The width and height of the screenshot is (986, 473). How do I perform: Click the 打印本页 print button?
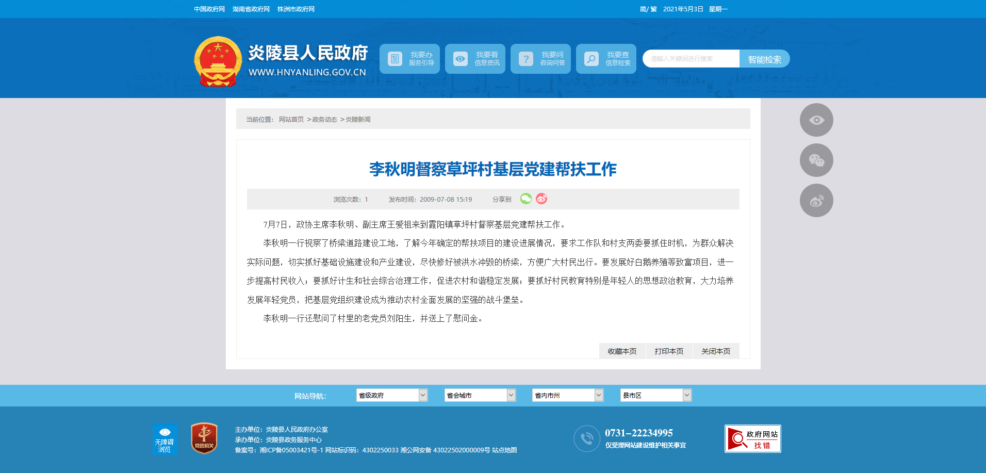point(669,351)
